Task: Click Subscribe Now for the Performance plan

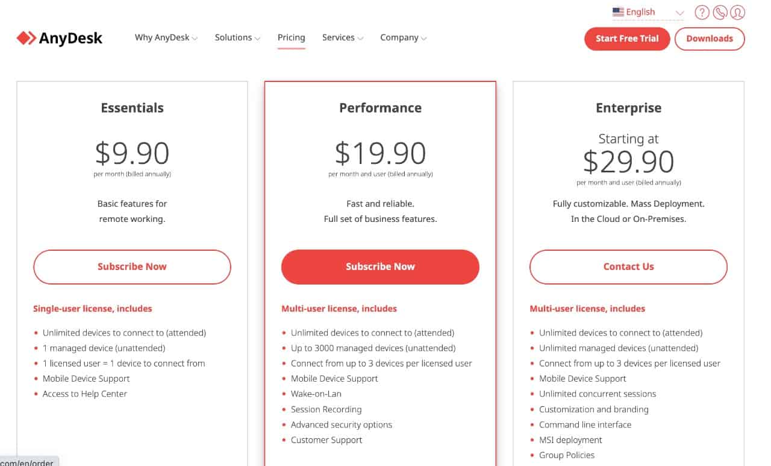Action: [x=380, y=266]
